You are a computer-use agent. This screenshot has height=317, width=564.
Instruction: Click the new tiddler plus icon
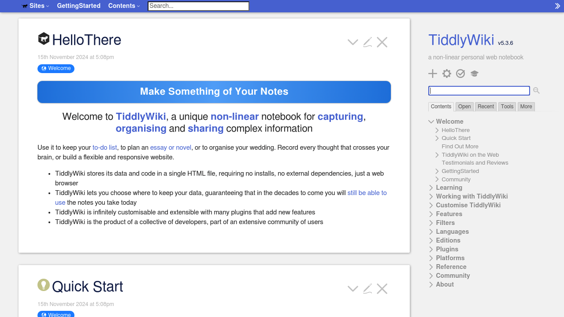433,74
